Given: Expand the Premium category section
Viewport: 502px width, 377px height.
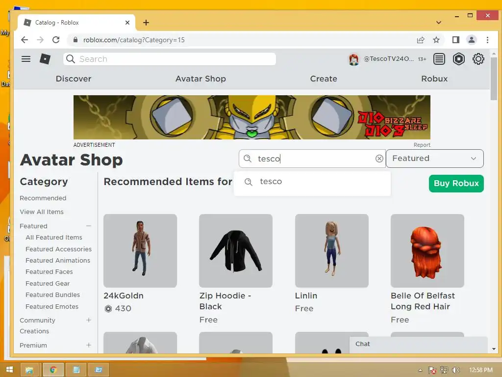Looking at the screenshot, I should pos(89,345).
